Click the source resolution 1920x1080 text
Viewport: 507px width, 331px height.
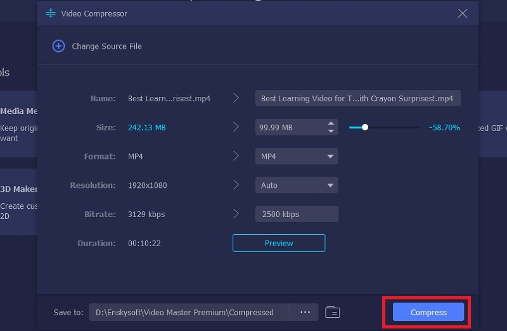tap(148, 185)
